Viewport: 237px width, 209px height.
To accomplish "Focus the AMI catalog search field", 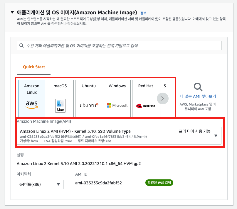I will [119, 45].
